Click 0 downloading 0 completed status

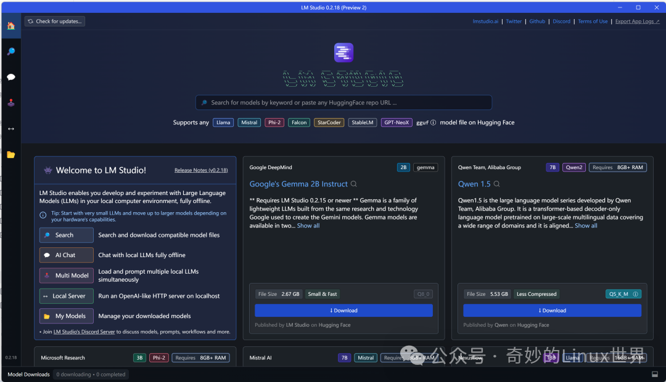pyautogui.click(x=91, y=375)
